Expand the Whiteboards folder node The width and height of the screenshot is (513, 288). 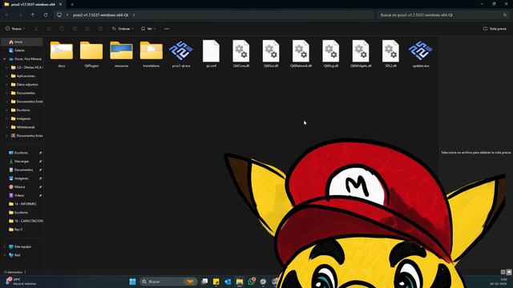[6, 127]
